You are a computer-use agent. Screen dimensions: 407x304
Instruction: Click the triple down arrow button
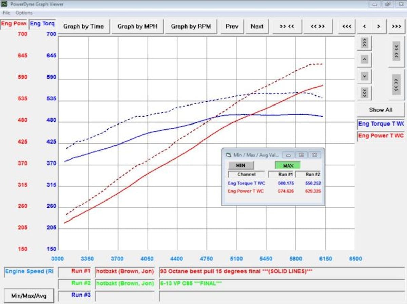click(x=364, y=92)
